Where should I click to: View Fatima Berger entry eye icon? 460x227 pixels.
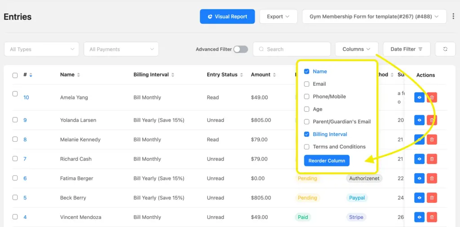pos(419,179)
